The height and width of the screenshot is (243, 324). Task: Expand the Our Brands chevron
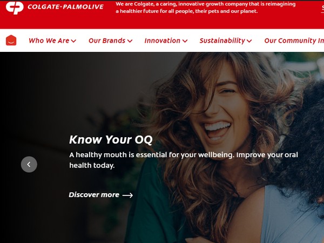tap(130, 41)
